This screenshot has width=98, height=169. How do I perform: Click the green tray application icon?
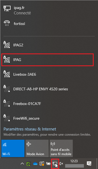tap(29, 164)
